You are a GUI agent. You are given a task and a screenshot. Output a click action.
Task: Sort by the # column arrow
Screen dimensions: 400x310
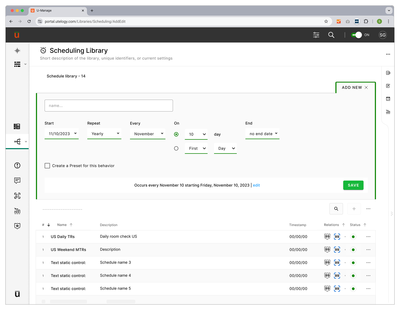(x=49, y=225)
